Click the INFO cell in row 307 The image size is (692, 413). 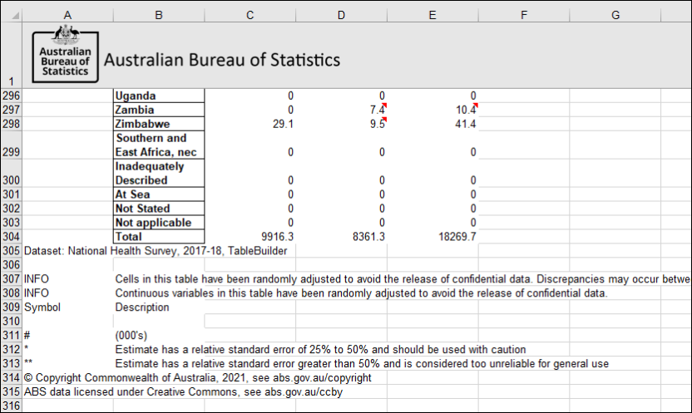(x=67, y=279)
